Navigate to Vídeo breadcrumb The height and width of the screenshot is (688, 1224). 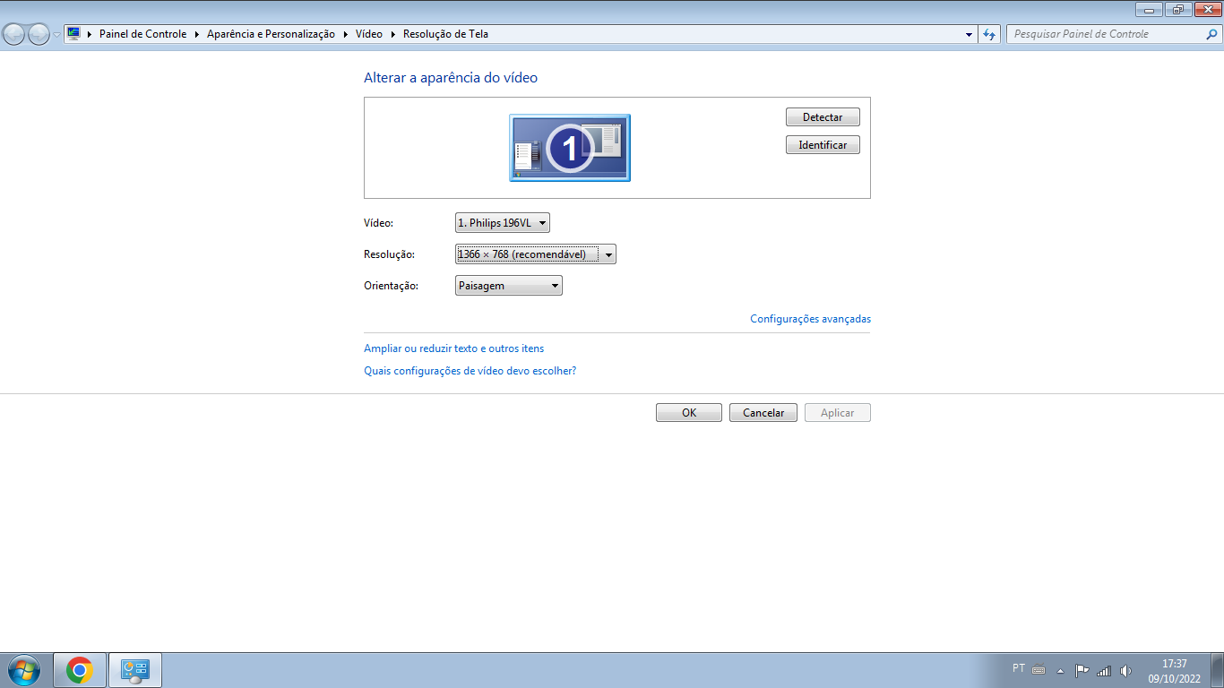tap(369, 34)
